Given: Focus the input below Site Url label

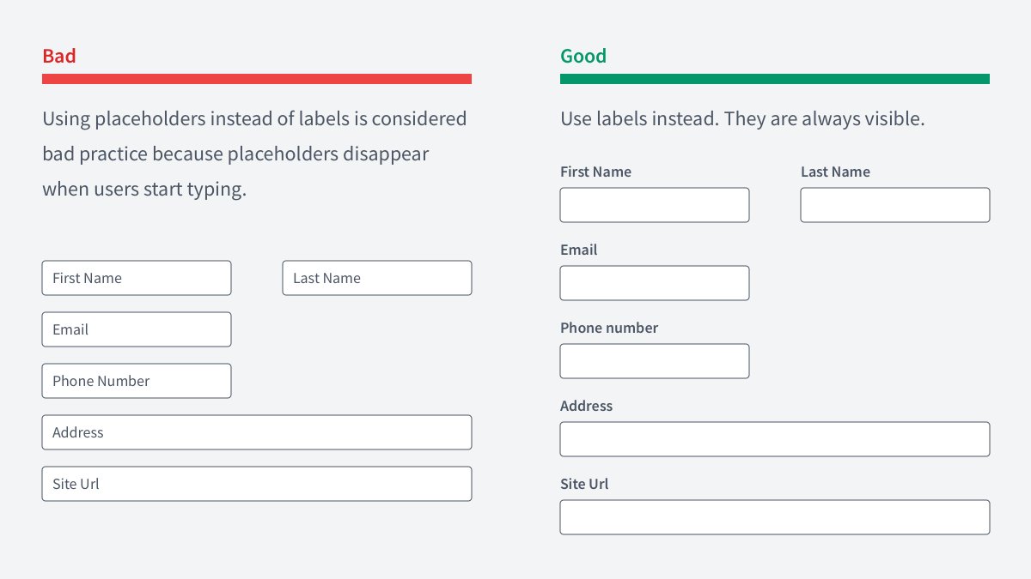Looking at the screenshot, I should 775,517.
